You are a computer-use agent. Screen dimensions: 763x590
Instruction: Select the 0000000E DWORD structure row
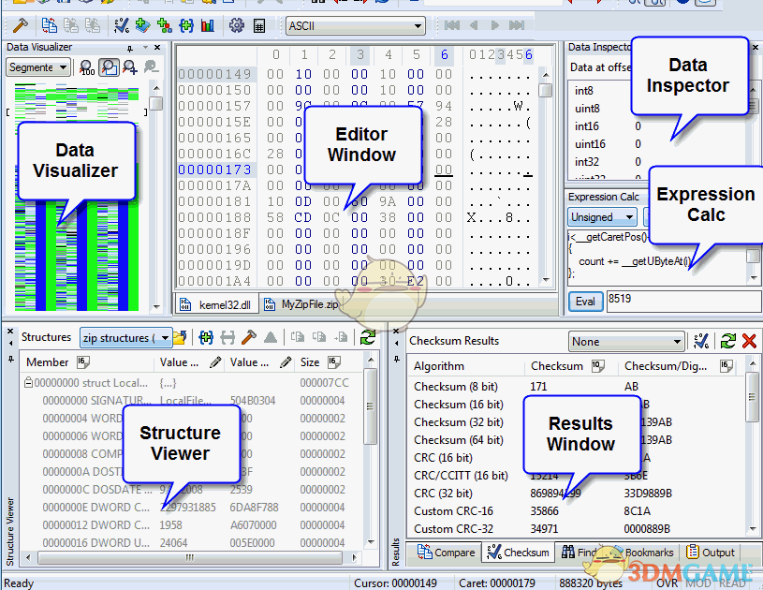(192, 508)
